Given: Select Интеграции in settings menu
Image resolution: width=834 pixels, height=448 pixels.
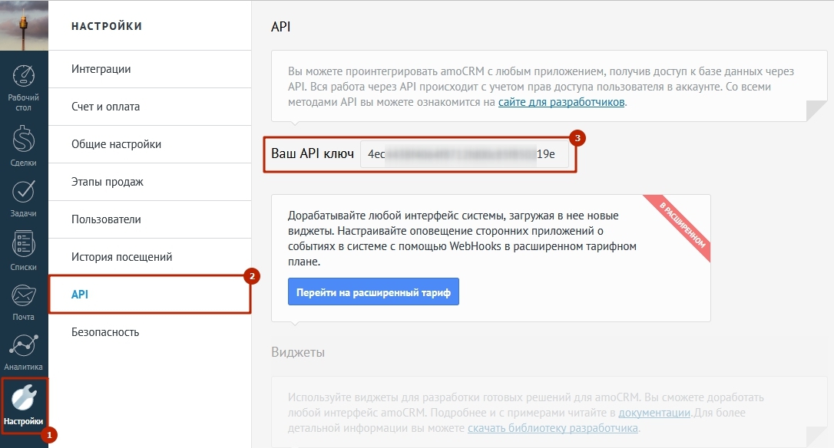Looking at the screenshot, I should [x=101, y=69].
